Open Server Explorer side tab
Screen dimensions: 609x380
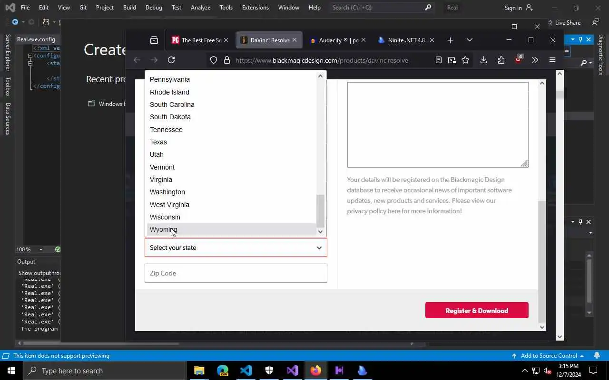(x=8, y=53)
